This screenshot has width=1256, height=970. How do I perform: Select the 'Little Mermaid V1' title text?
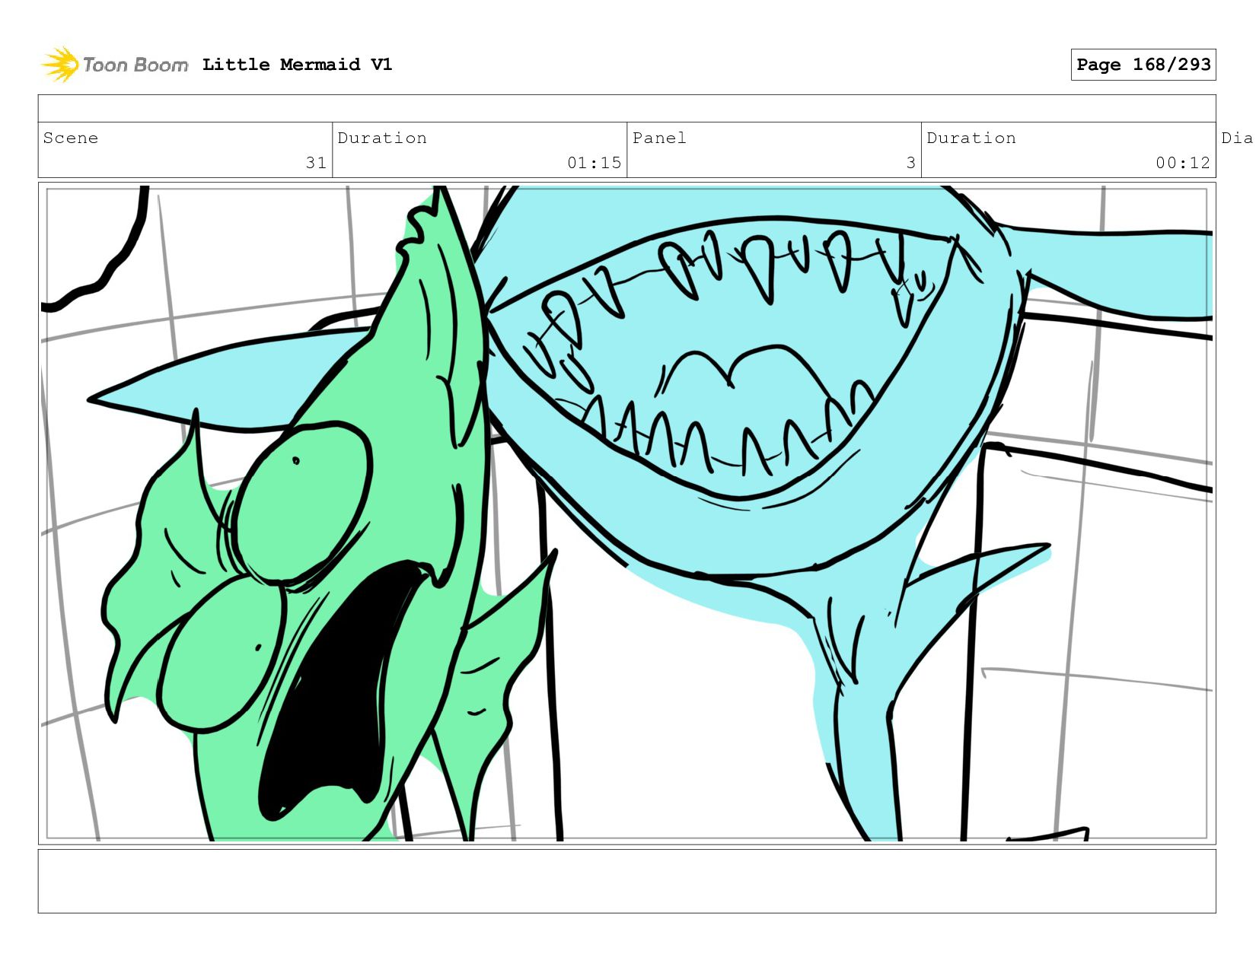(297, 65)
